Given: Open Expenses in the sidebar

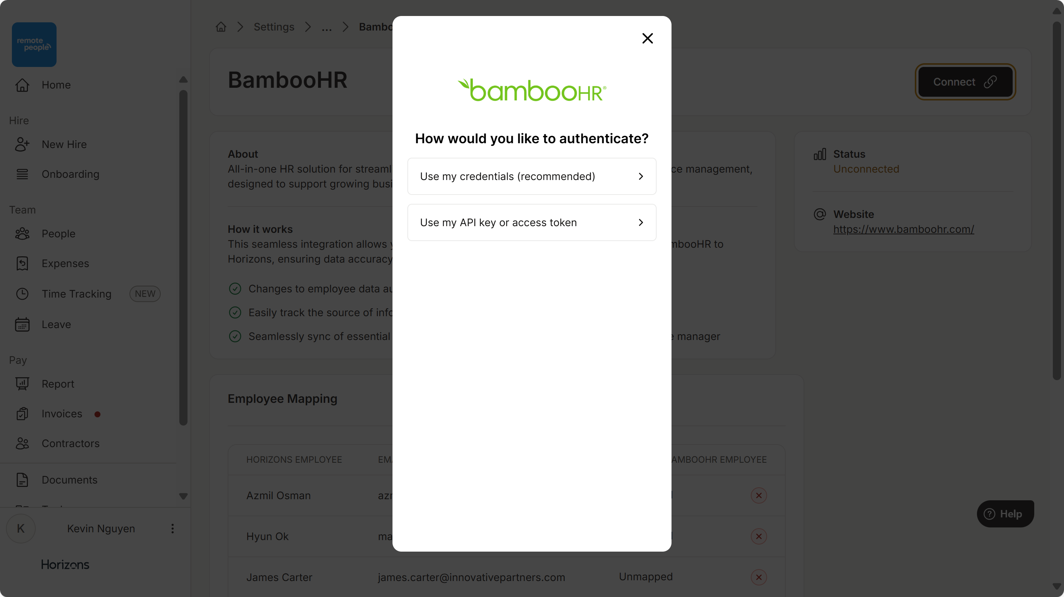Looking at the screenshot, I should click(x=65, y=263).
